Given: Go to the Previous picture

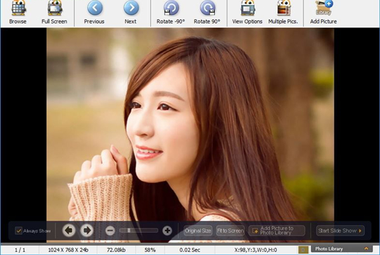Looking at the screenshot, I should tap(94, 9).
